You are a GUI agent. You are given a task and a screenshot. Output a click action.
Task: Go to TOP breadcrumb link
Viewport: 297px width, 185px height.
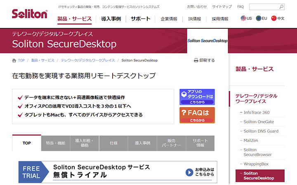(21, 60)
